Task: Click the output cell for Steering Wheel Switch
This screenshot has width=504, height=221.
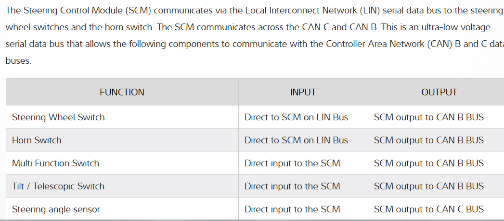Action: coord(429,117)
